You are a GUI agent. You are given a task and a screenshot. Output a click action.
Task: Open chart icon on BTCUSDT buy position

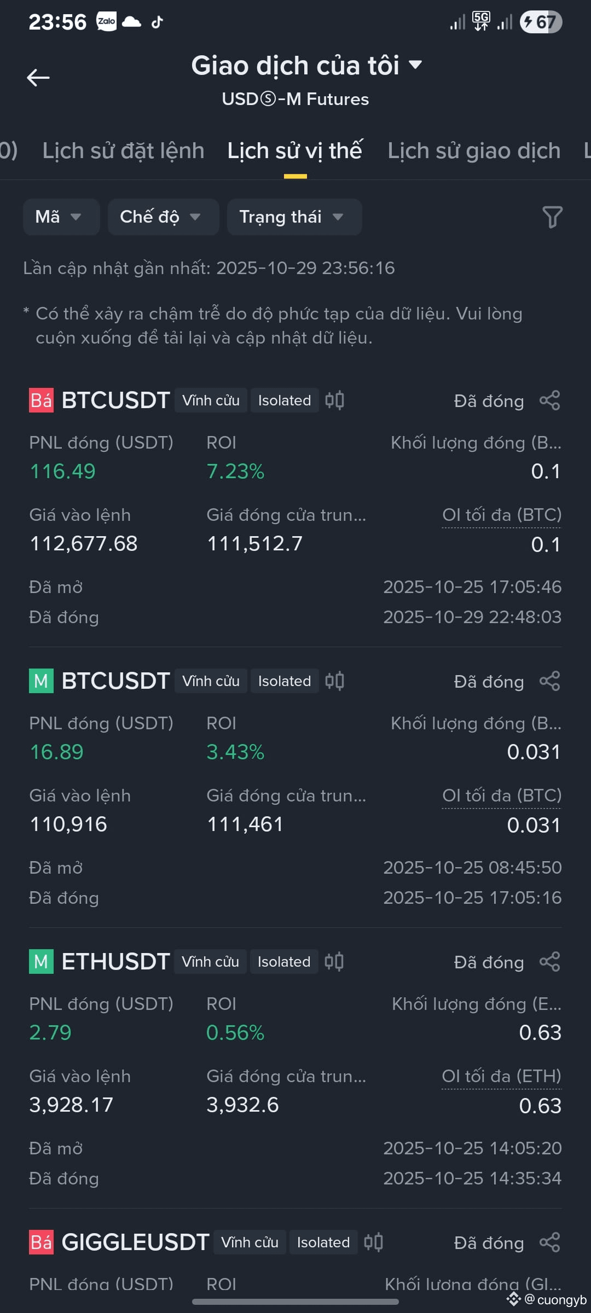334,681
